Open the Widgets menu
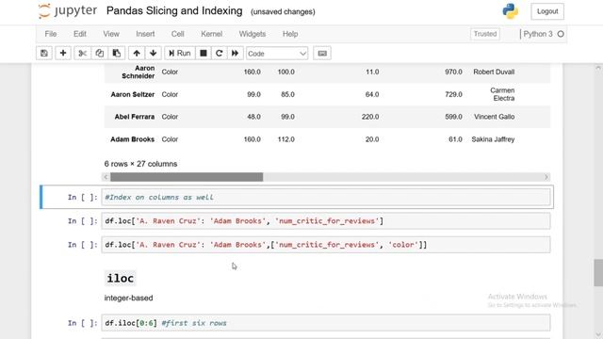 tap(253, 34)
